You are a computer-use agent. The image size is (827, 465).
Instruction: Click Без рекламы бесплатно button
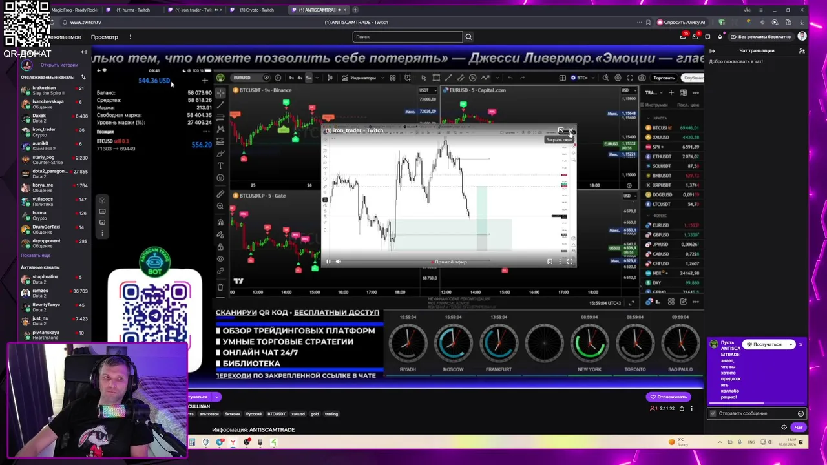(x=760, y=37)
